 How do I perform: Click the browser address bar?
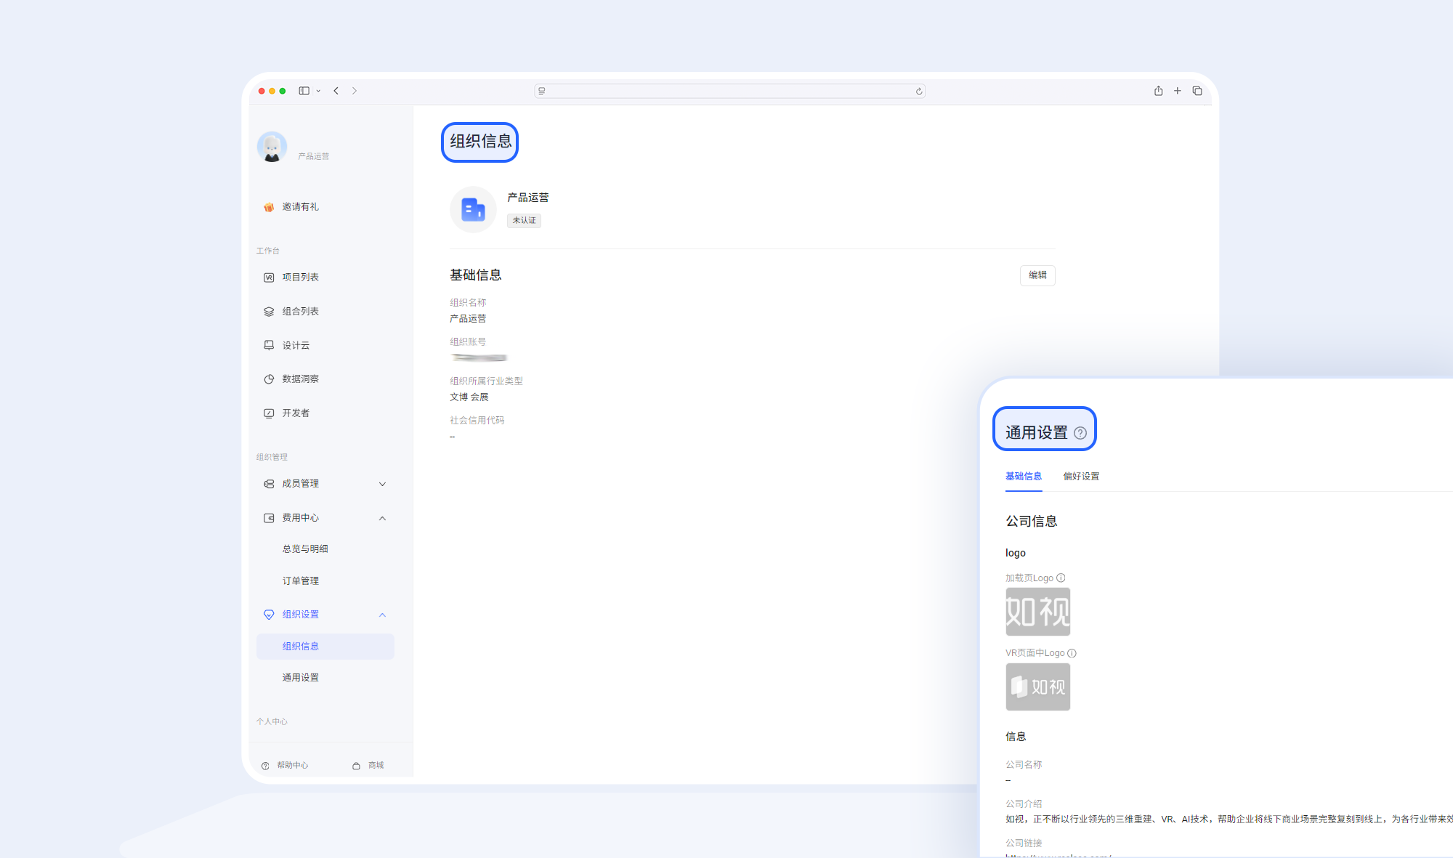pos(729,91)
